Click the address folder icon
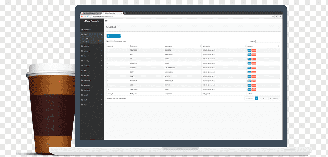The width and height of the screenshot is (328, 157). [x=82, y=46]
